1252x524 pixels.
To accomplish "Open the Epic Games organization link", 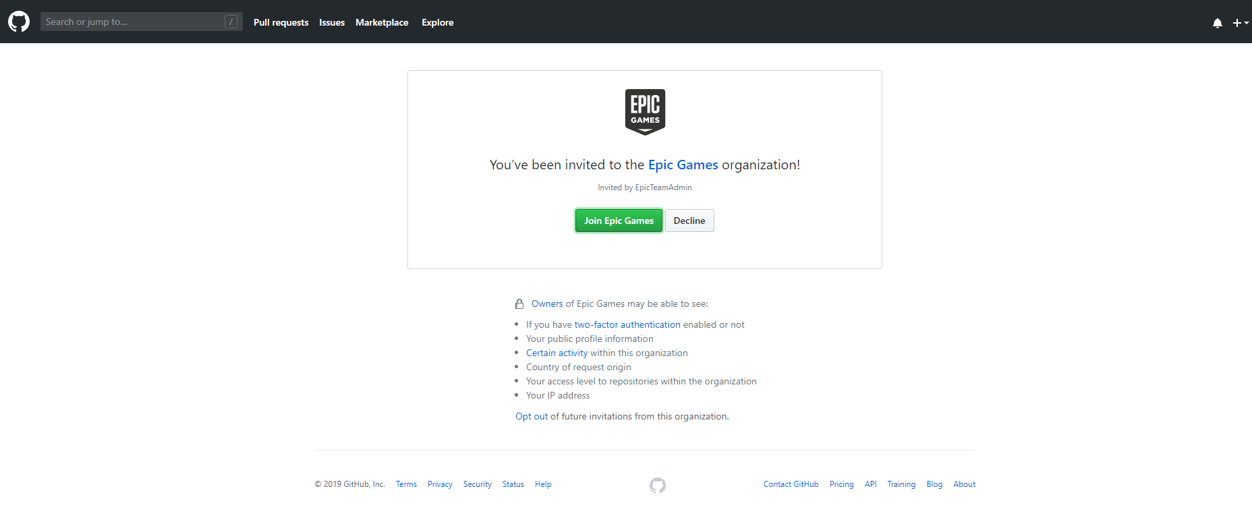I will coord(683,165).
